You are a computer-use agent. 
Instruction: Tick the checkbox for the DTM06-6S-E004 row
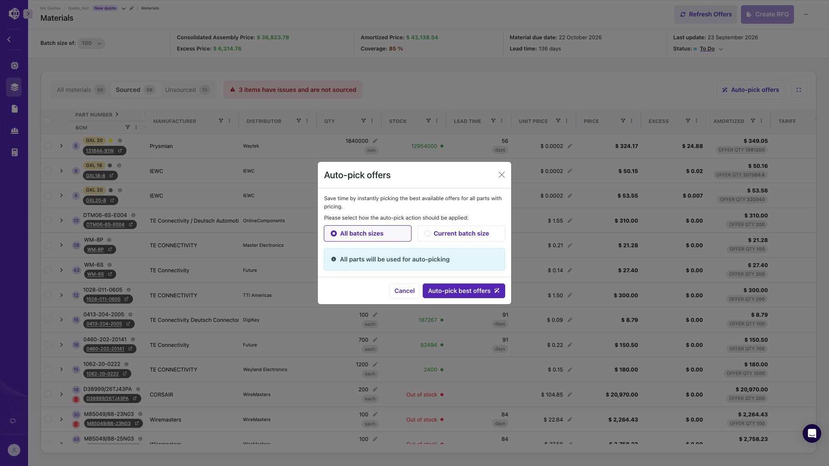point(48,220)
